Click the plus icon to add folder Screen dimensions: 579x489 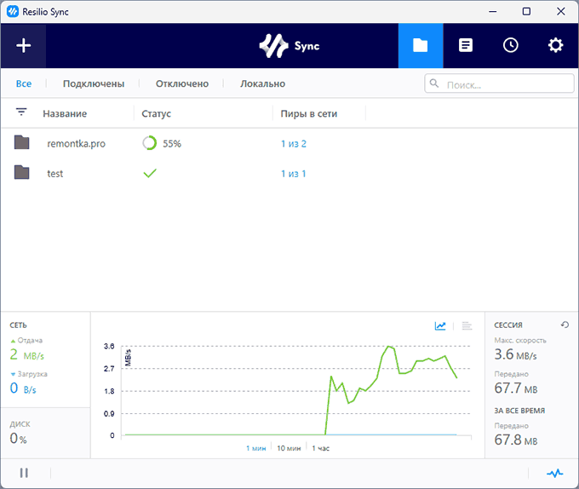pyautogui.click(x=23, y=46)
